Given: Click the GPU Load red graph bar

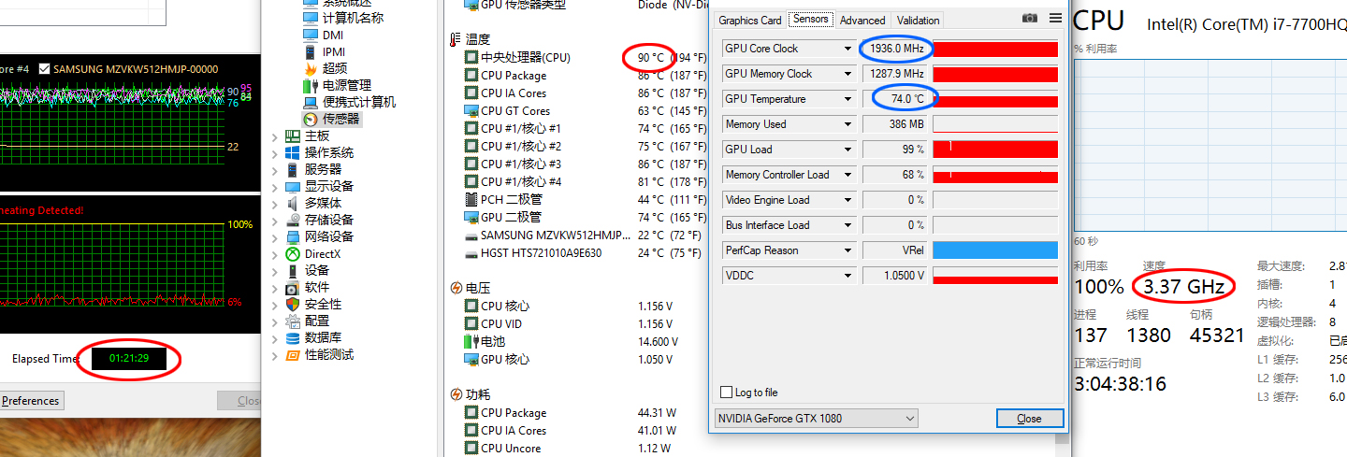Looking at the screenshot, I should 995,150.
